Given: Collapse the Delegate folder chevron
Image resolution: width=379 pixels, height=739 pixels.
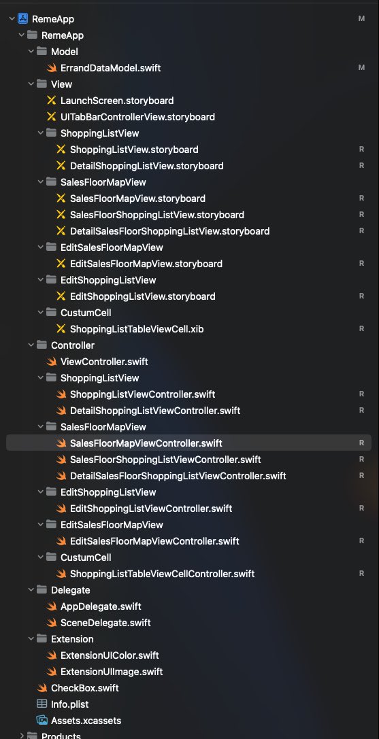Looking at the screenshot, I should click(x=31, y=589).
